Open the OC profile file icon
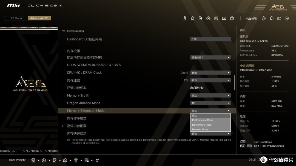 coord(200,18)
